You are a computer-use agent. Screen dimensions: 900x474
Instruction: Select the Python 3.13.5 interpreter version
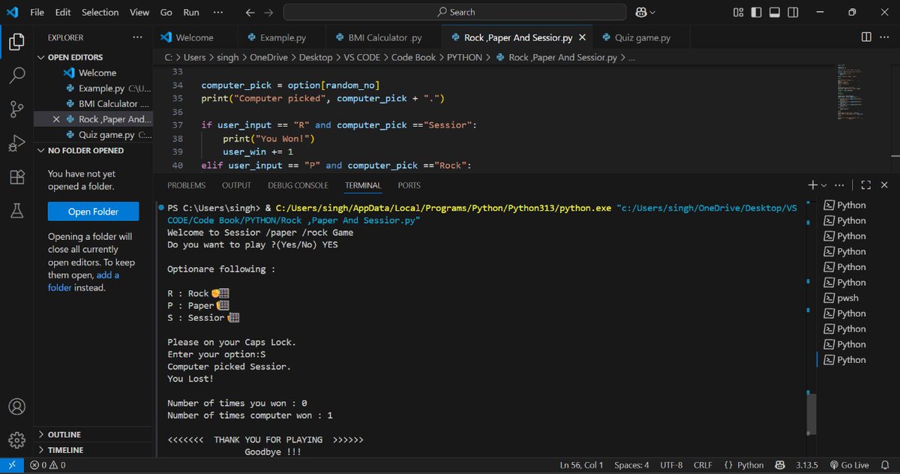pos(808,465)
